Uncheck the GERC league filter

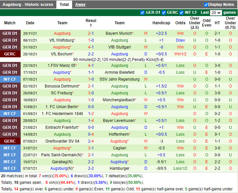pyautogui.click(x=164, y=12)
